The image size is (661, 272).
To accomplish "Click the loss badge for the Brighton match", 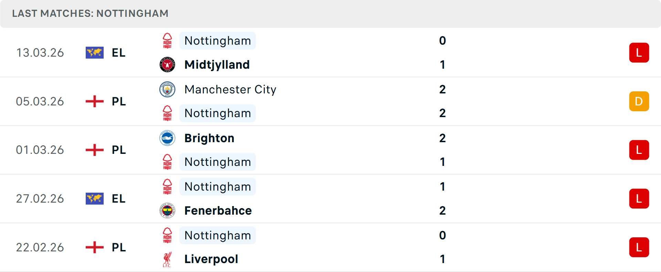I will pos(639,150).
